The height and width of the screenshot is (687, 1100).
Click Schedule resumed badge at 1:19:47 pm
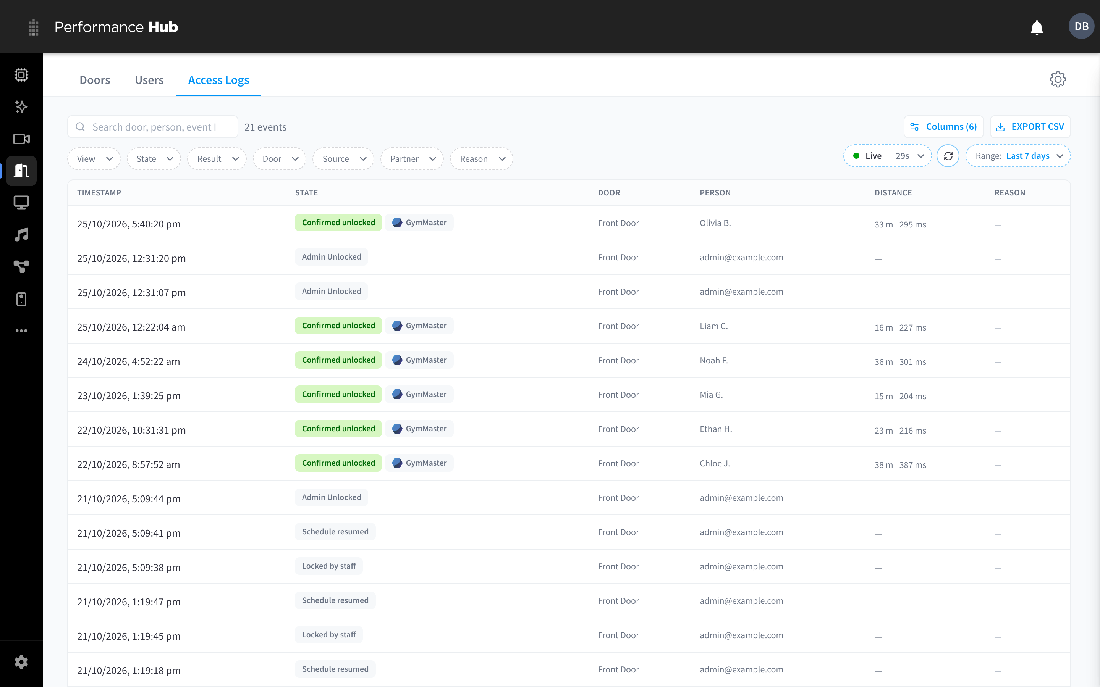pyautogui.click(x=335, y=601)
